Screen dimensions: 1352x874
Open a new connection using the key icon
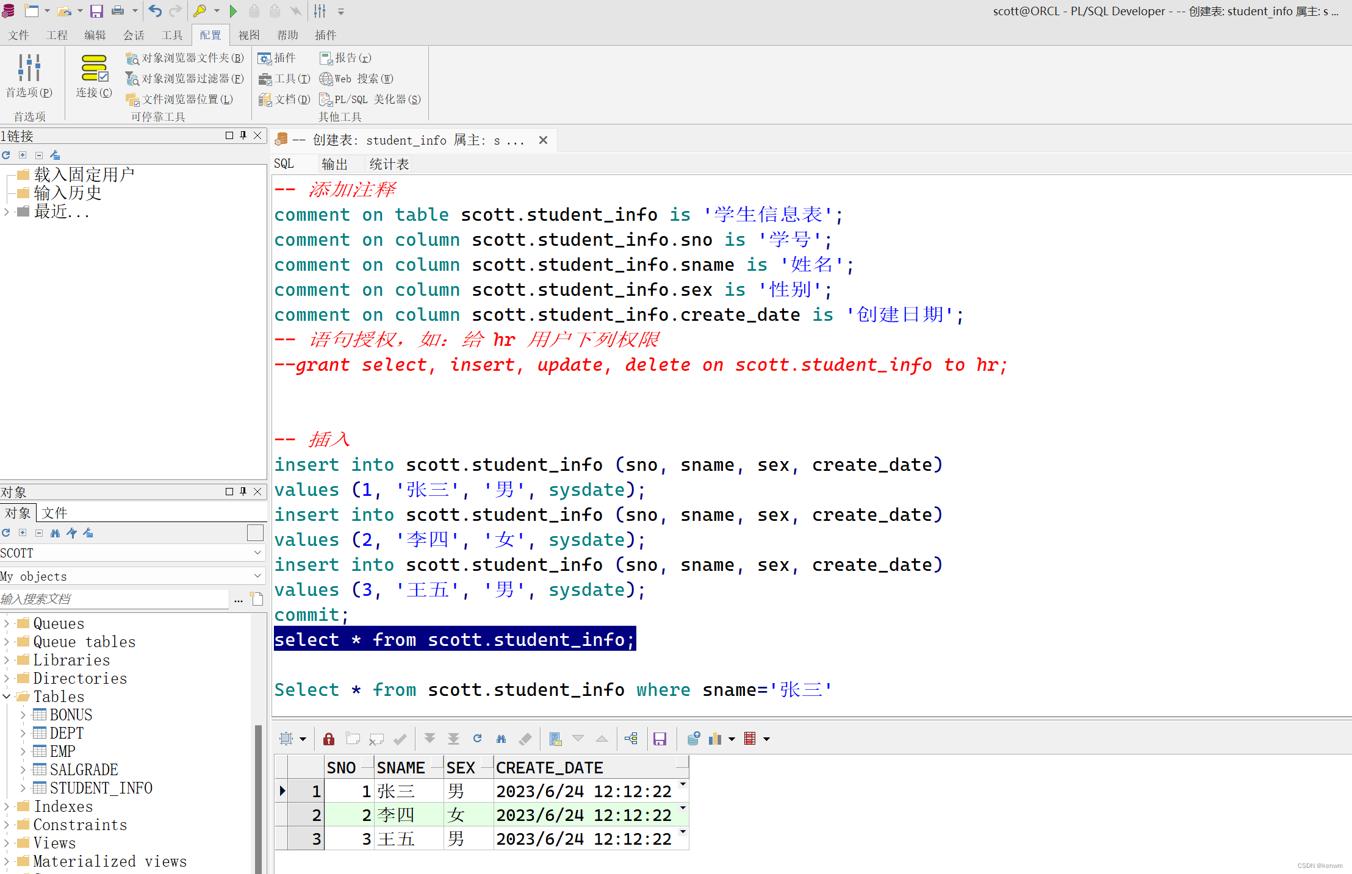click(201, 11)
